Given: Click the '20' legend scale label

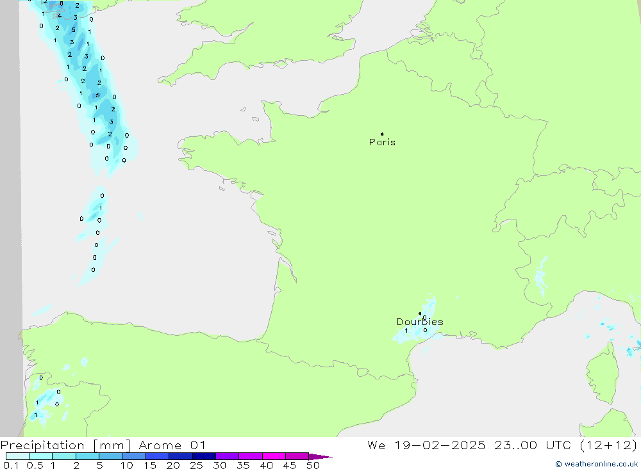Looking at the screenshot, I should 173,465.
